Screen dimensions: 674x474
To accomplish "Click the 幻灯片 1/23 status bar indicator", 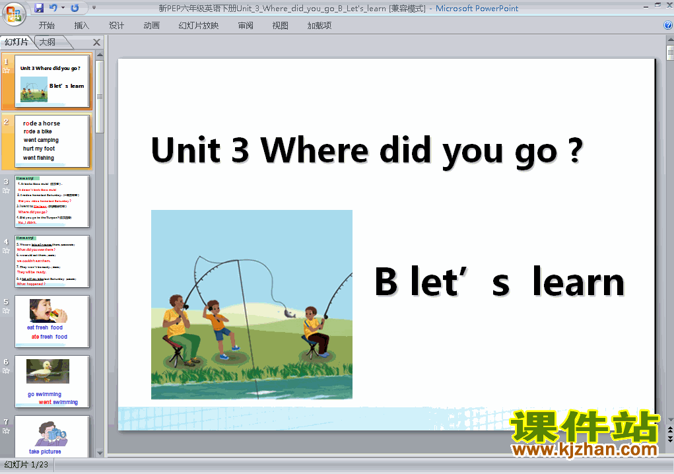I will click(x=26, y=465).
